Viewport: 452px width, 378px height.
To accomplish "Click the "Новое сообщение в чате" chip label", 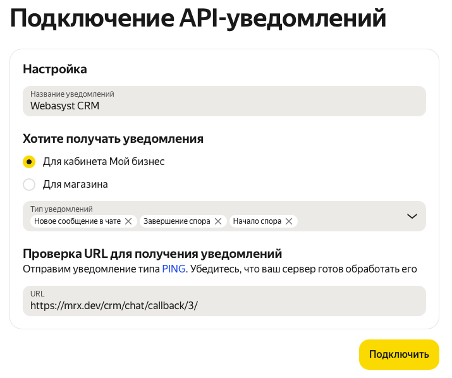I will point(77,221).
